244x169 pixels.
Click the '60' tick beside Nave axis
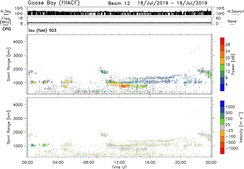pos(218,18)
